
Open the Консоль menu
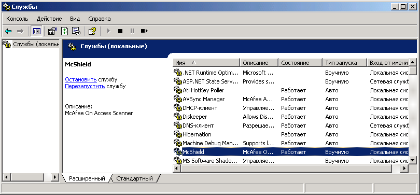coord(17,19)
